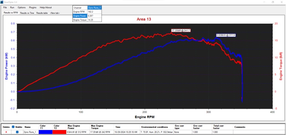Click the Engine Torque value 14.25
The width and height of the screenshot is (286, 135).
point(94,20)
